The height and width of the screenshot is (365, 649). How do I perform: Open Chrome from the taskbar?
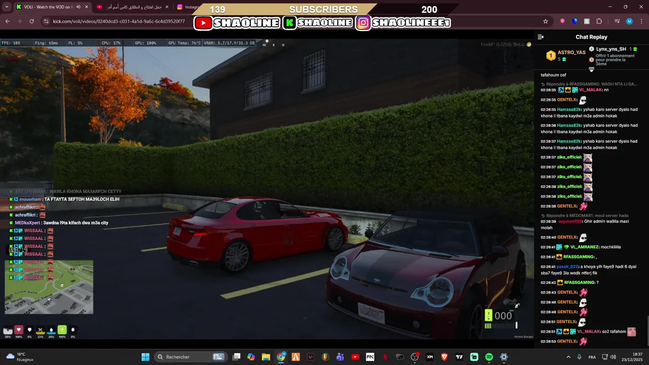pyautogui.click(x=281, y=357)
